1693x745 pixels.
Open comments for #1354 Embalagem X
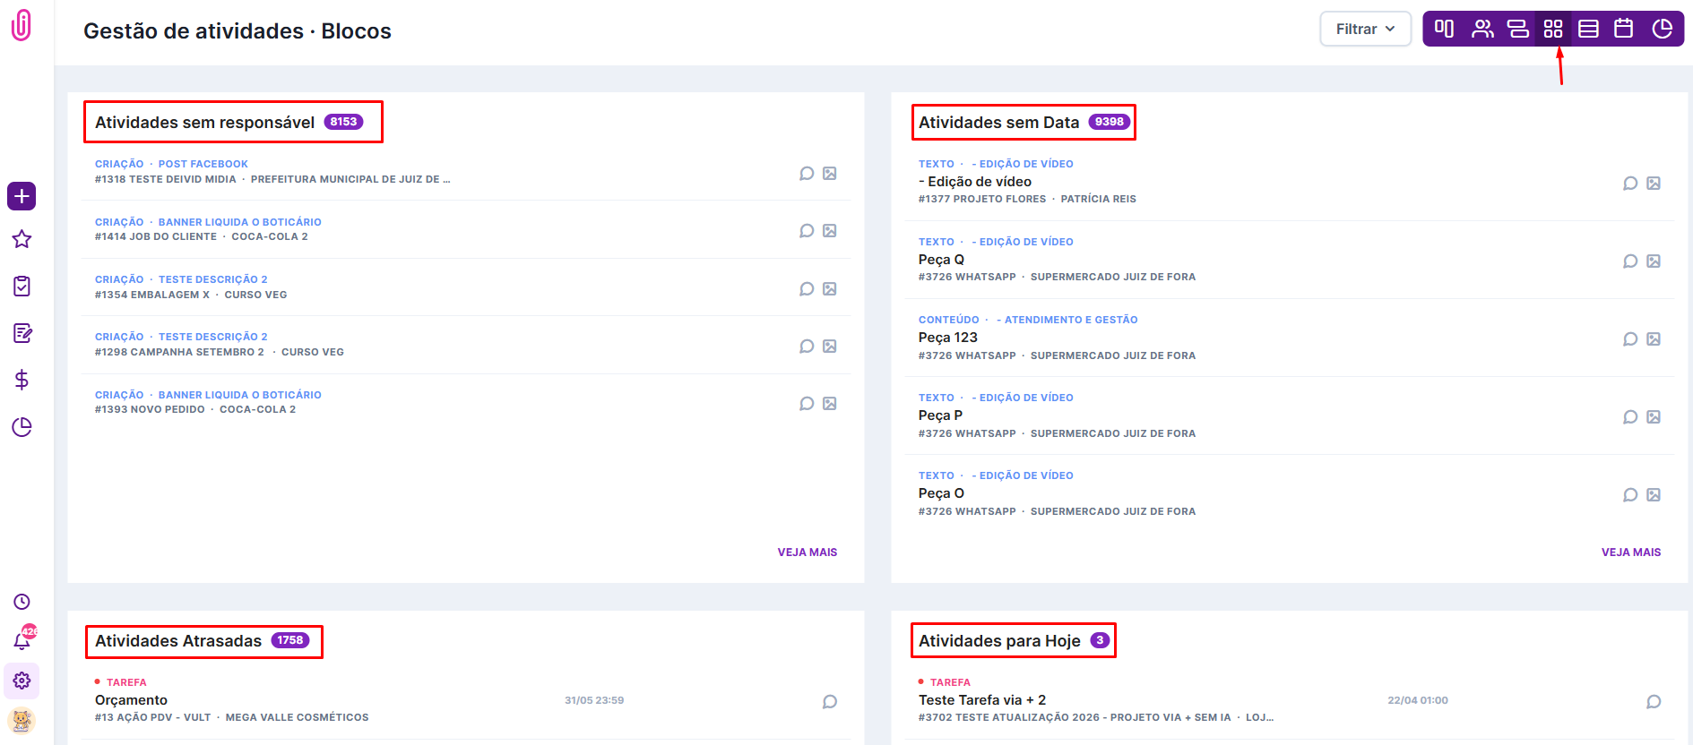(x=807, y=288)
